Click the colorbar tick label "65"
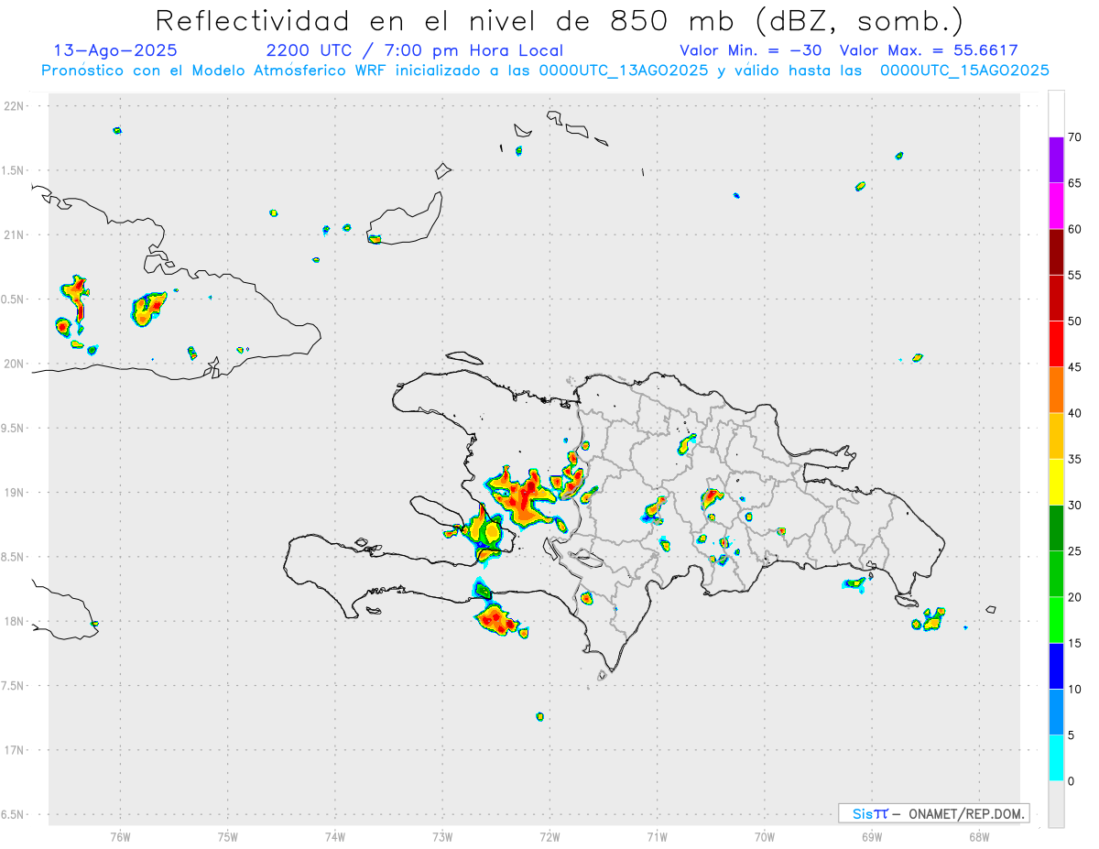The image size is (1099, 849). (x=1074, y=183)
